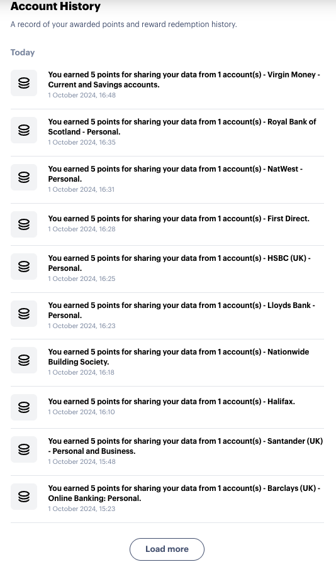Click the Halifax points earned message
Screen dimensions: 336x567
click(x=172, y=402)
